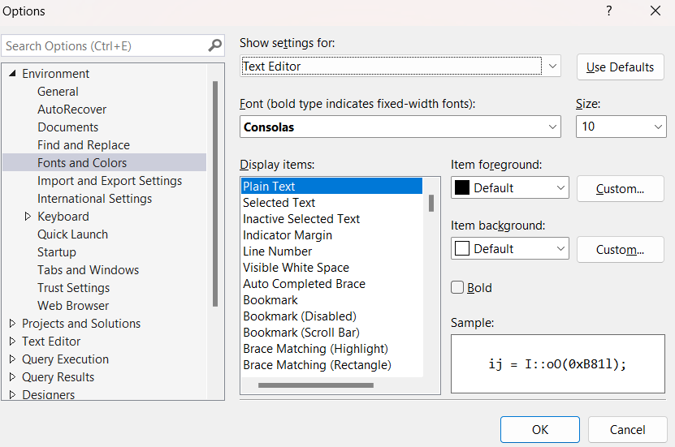Select Import and Export Settings page
675x447 pixels.
(x=110, y=181)
